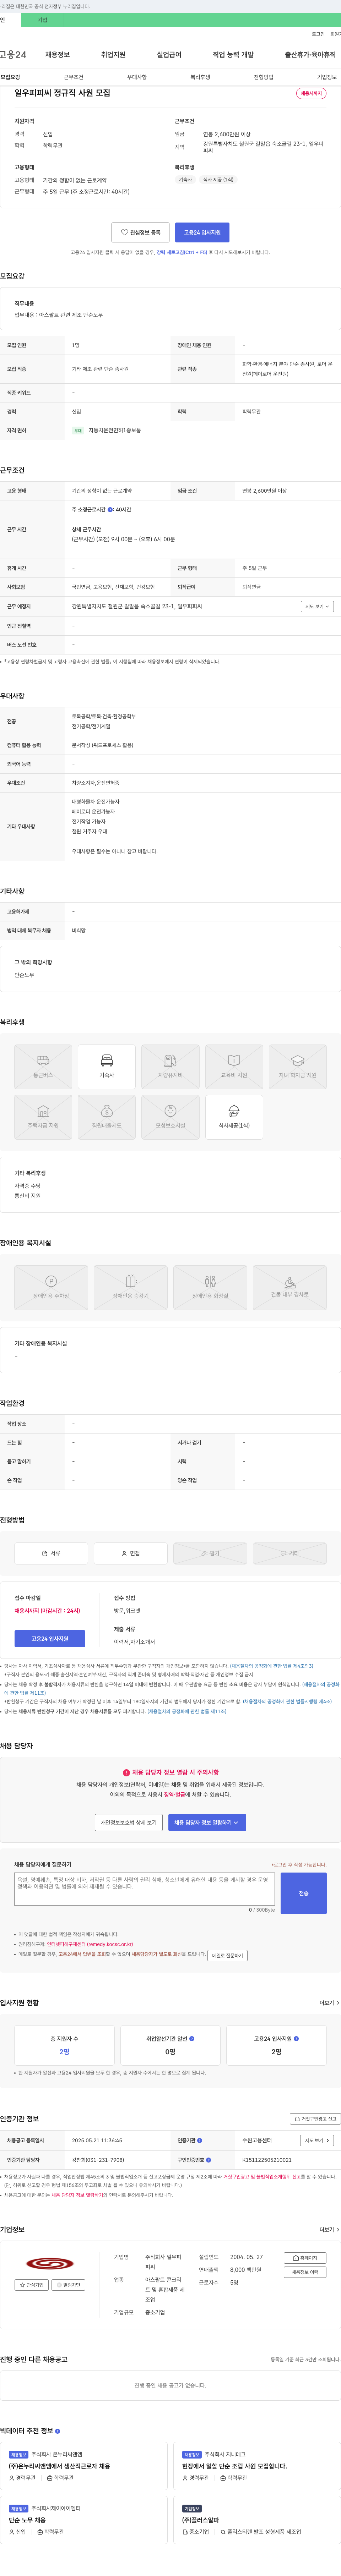Image resolution: width=341 pixels, height=2576 pixels.
Task: Click the top 고용24 입사지원 button
Action: click(x=202, y=232)
